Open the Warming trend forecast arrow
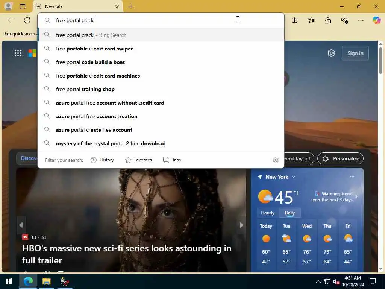Image resolution: width=385 pixels, height=289 pixels. point(356,196)
